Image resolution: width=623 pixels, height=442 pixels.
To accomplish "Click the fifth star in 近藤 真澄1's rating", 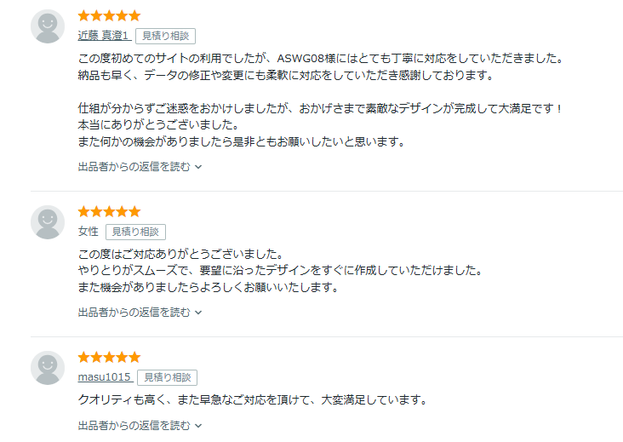I will click(134, 15).
